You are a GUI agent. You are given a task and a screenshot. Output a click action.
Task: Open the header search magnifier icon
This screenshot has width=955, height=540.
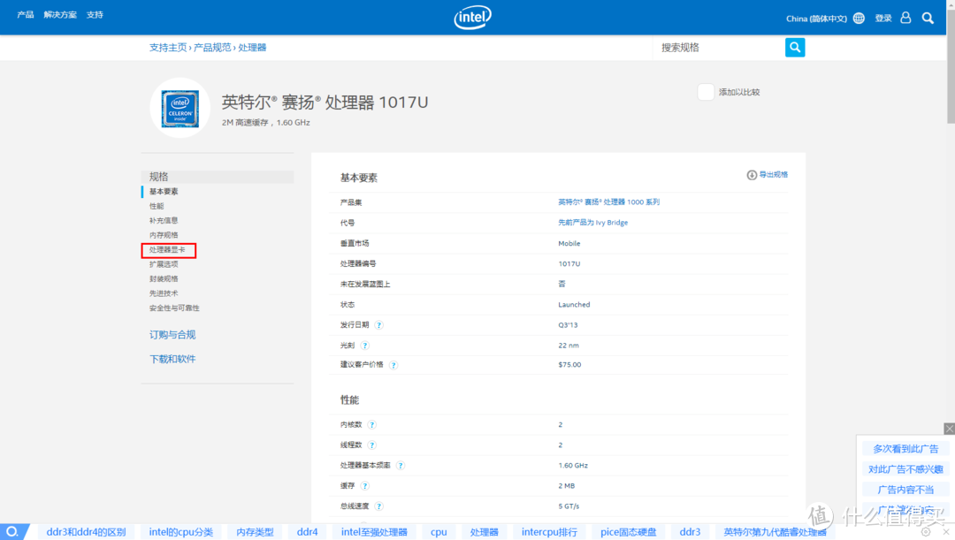928,19
